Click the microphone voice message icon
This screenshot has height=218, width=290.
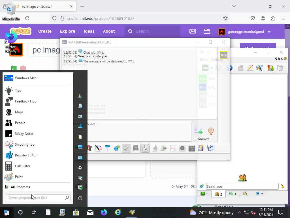(211, 131)
